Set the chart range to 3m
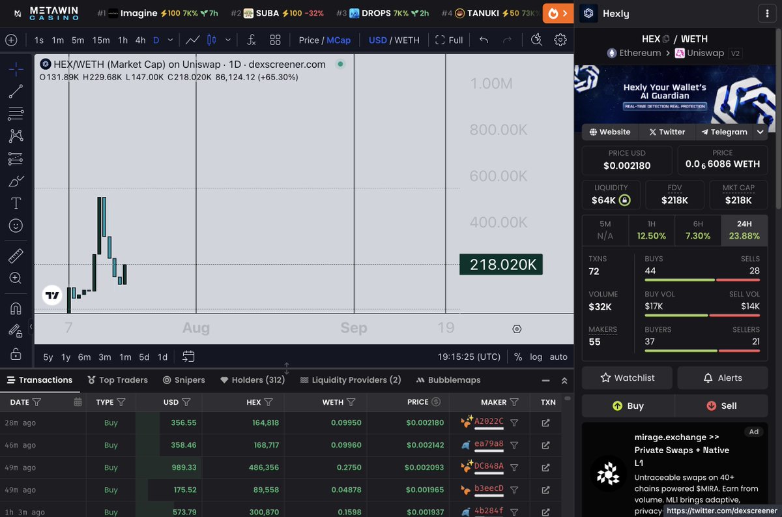Image resolution: width=782 pixels, height=517 pixels. [105, 357]
